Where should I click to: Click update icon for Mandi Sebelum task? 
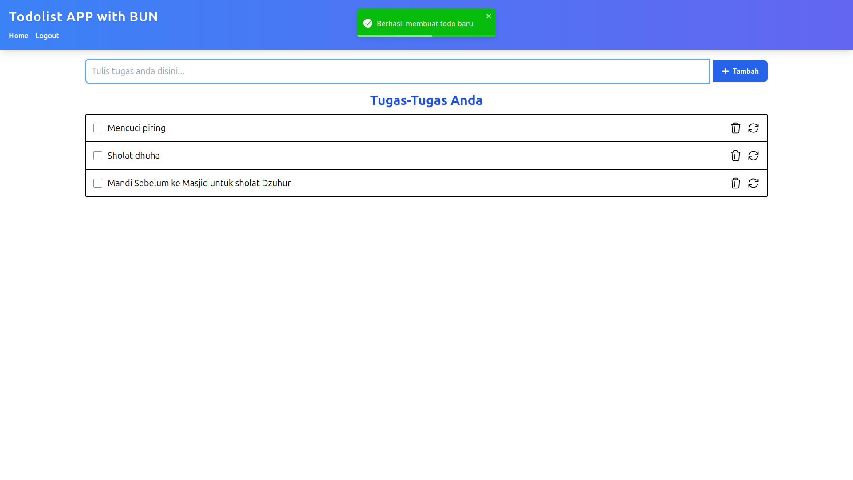753,183
